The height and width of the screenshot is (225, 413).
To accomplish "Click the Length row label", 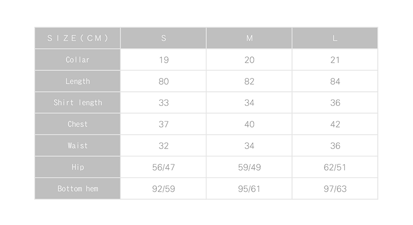I will (x=78, y=81).
